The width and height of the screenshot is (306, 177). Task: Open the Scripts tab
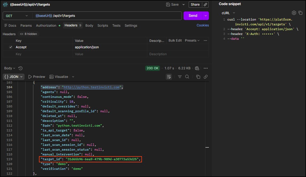103,26
